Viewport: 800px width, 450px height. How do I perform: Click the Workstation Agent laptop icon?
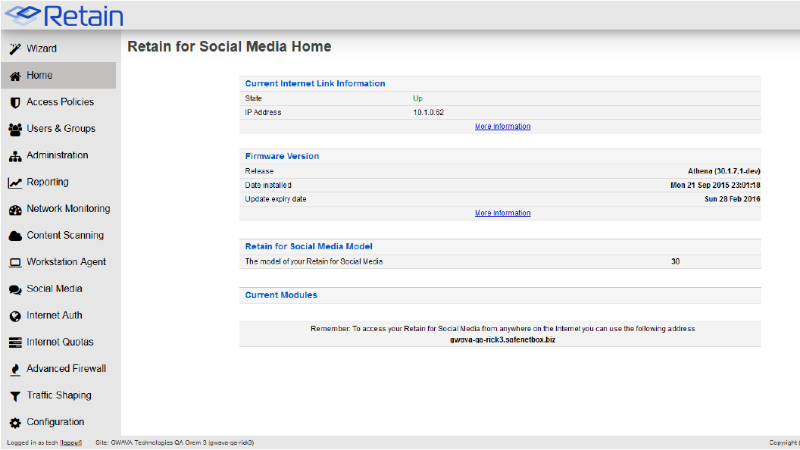[15, 263]
